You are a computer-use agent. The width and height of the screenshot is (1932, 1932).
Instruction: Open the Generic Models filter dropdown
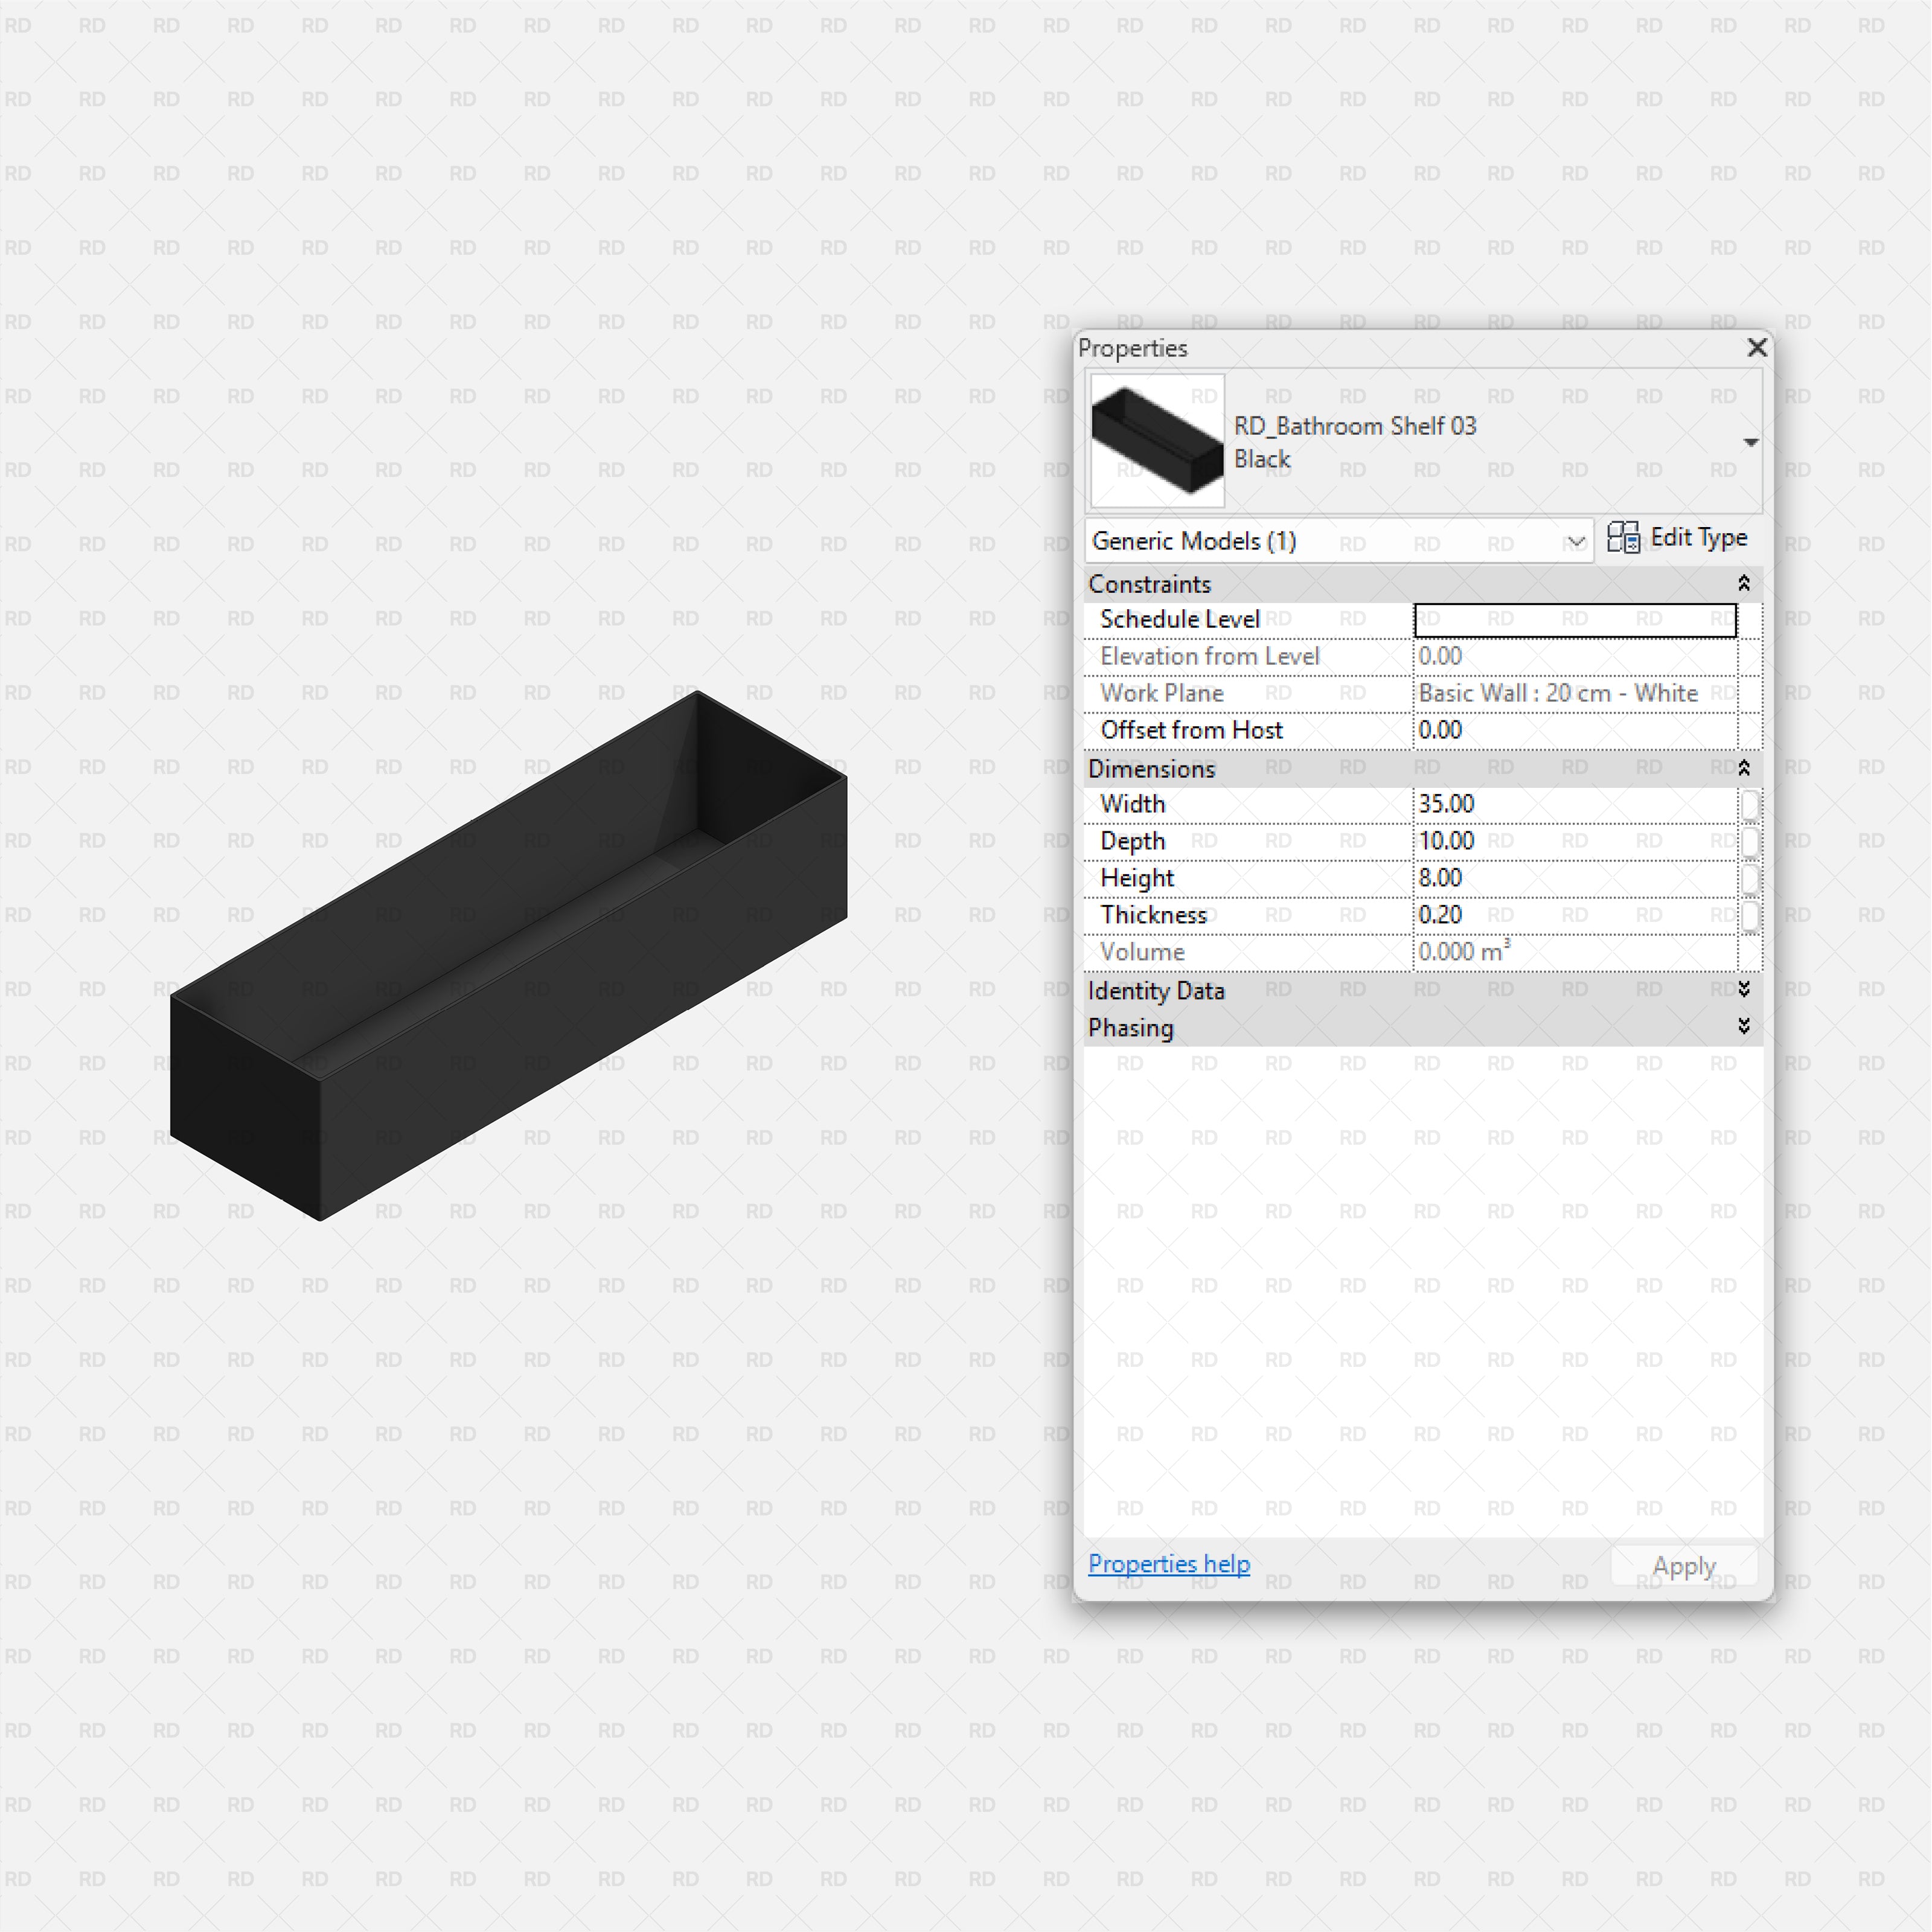point(1575,541)
